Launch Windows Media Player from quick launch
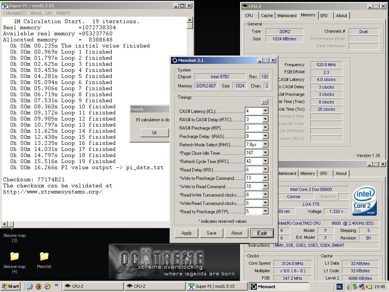 [47, 286]
